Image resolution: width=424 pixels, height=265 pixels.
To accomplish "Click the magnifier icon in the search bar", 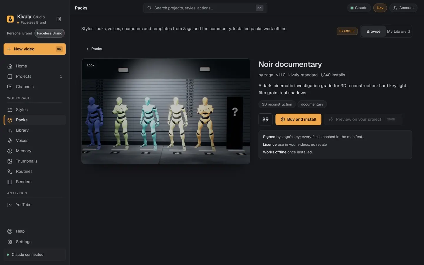I will (x=149, y=8).
